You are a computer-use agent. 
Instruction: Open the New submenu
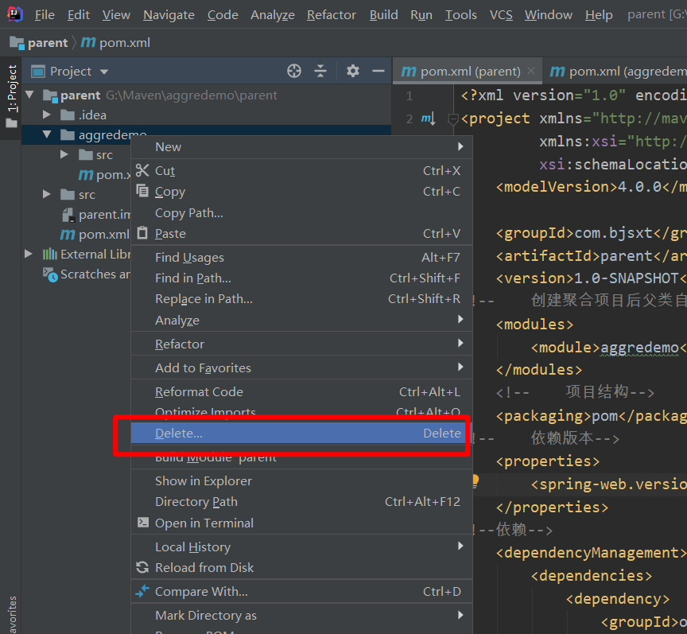[x=301, y=147]
